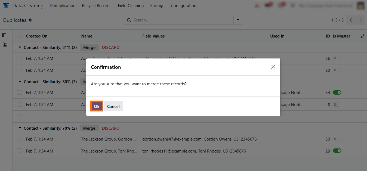The image size is (367, 171).
Task: Open the Duplicates gear settings icon
Action: [30, 20]
